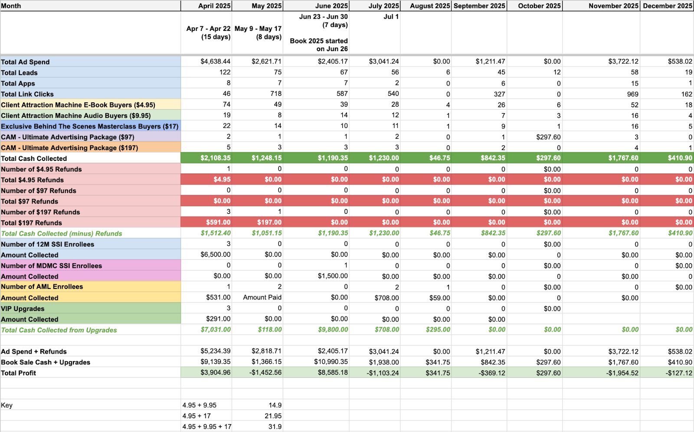Click the June 2025 Total Profit cell
694x432 pixels.
click(x=316, y=373)
